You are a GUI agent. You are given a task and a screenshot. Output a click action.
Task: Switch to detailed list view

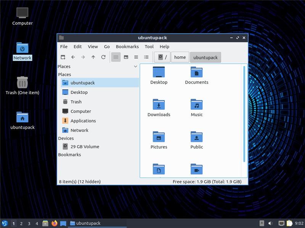[146, 57]
